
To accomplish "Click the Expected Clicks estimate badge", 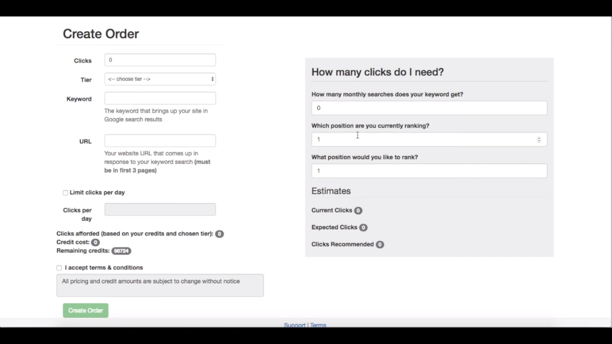I will (363, 227).
